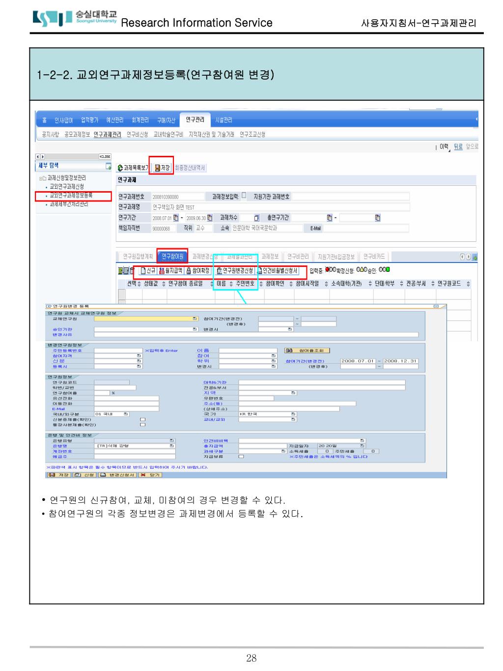Switch to the 연구참여원 tab
Viewport: 503px width, 671px height.
point(172,256)
